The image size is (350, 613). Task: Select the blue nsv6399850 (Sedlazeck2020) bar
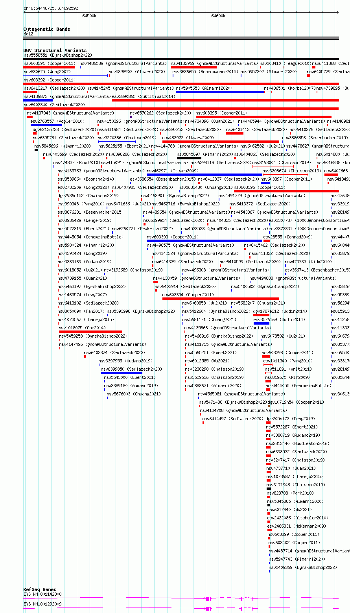point(122,373)
